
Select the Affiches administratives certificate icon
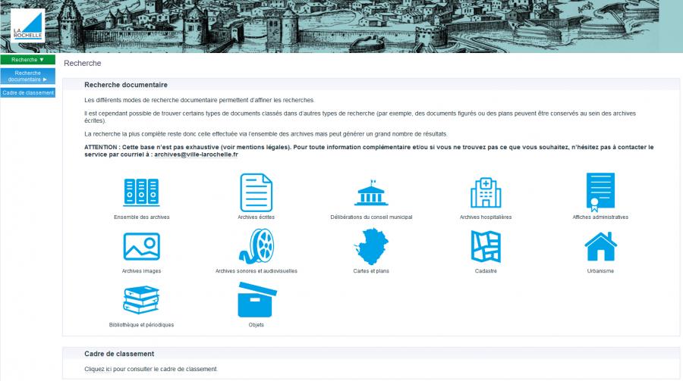tap(600, 192)
